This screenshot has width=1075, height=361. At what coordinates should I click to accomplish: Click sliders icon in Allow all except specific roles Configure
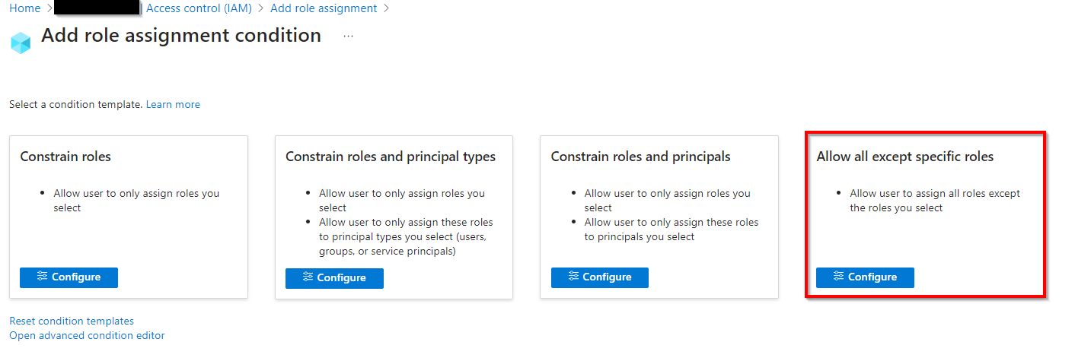pyautogui.click(x=838, y=277)
